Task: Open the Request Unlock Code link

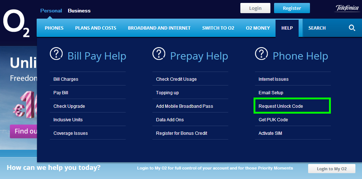Action: [281, 106]
